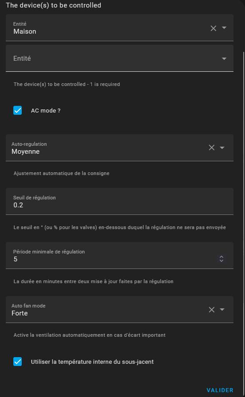Clear the Maison entity selection
The width and height of the screenshot is (245, 397).
coord(213,28)
